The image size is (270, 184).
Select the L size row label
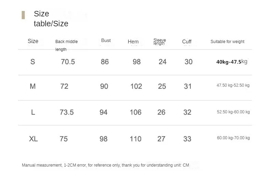tap(33, 112)
